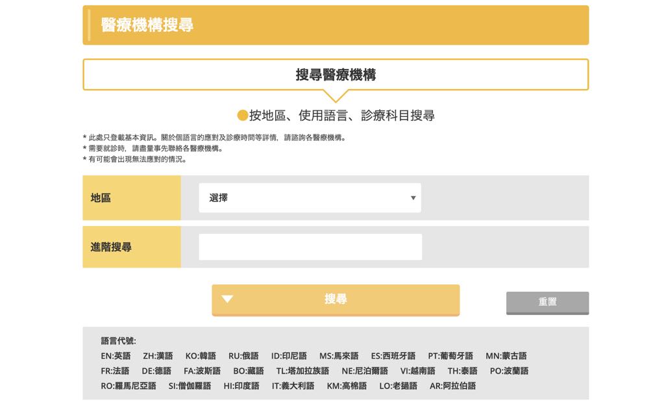Click the white triangle icon on 搜尋 button

[x=227, y=299]
